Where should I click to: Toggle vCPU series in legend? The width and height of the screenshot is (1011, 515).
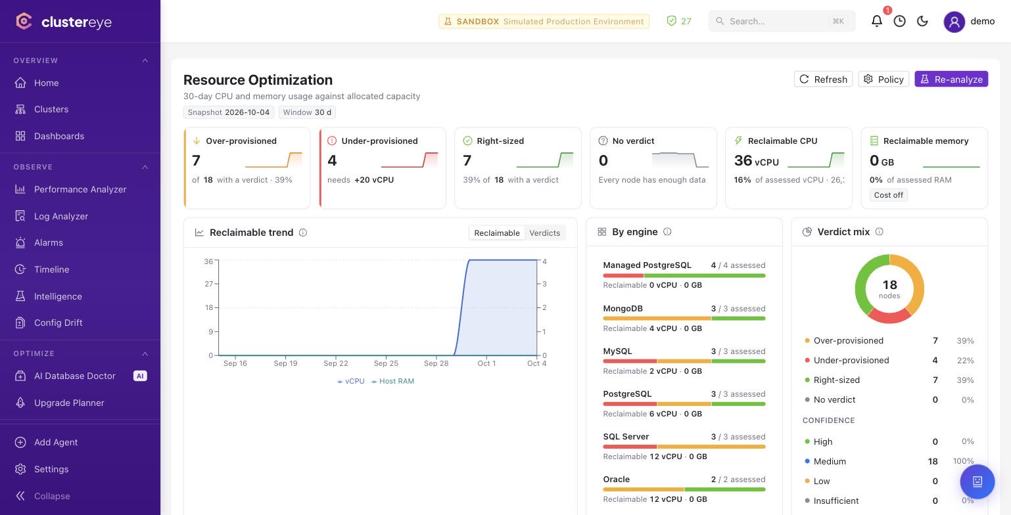click(x=351, y=381)
